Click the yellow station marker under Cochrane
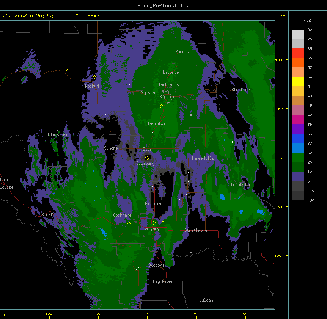This screenshot has height=319, width=327. (x=129, y=224)
